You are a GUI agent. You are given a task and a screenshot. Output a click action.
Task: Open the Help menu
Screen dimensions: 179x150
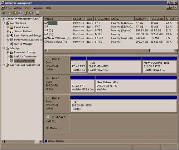[49, 8]
